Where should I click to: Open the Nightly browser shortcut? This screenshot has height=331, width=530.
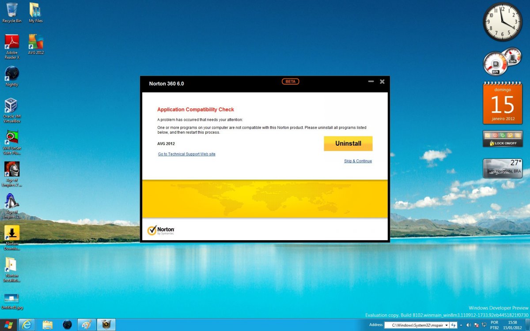pos(12,76)
